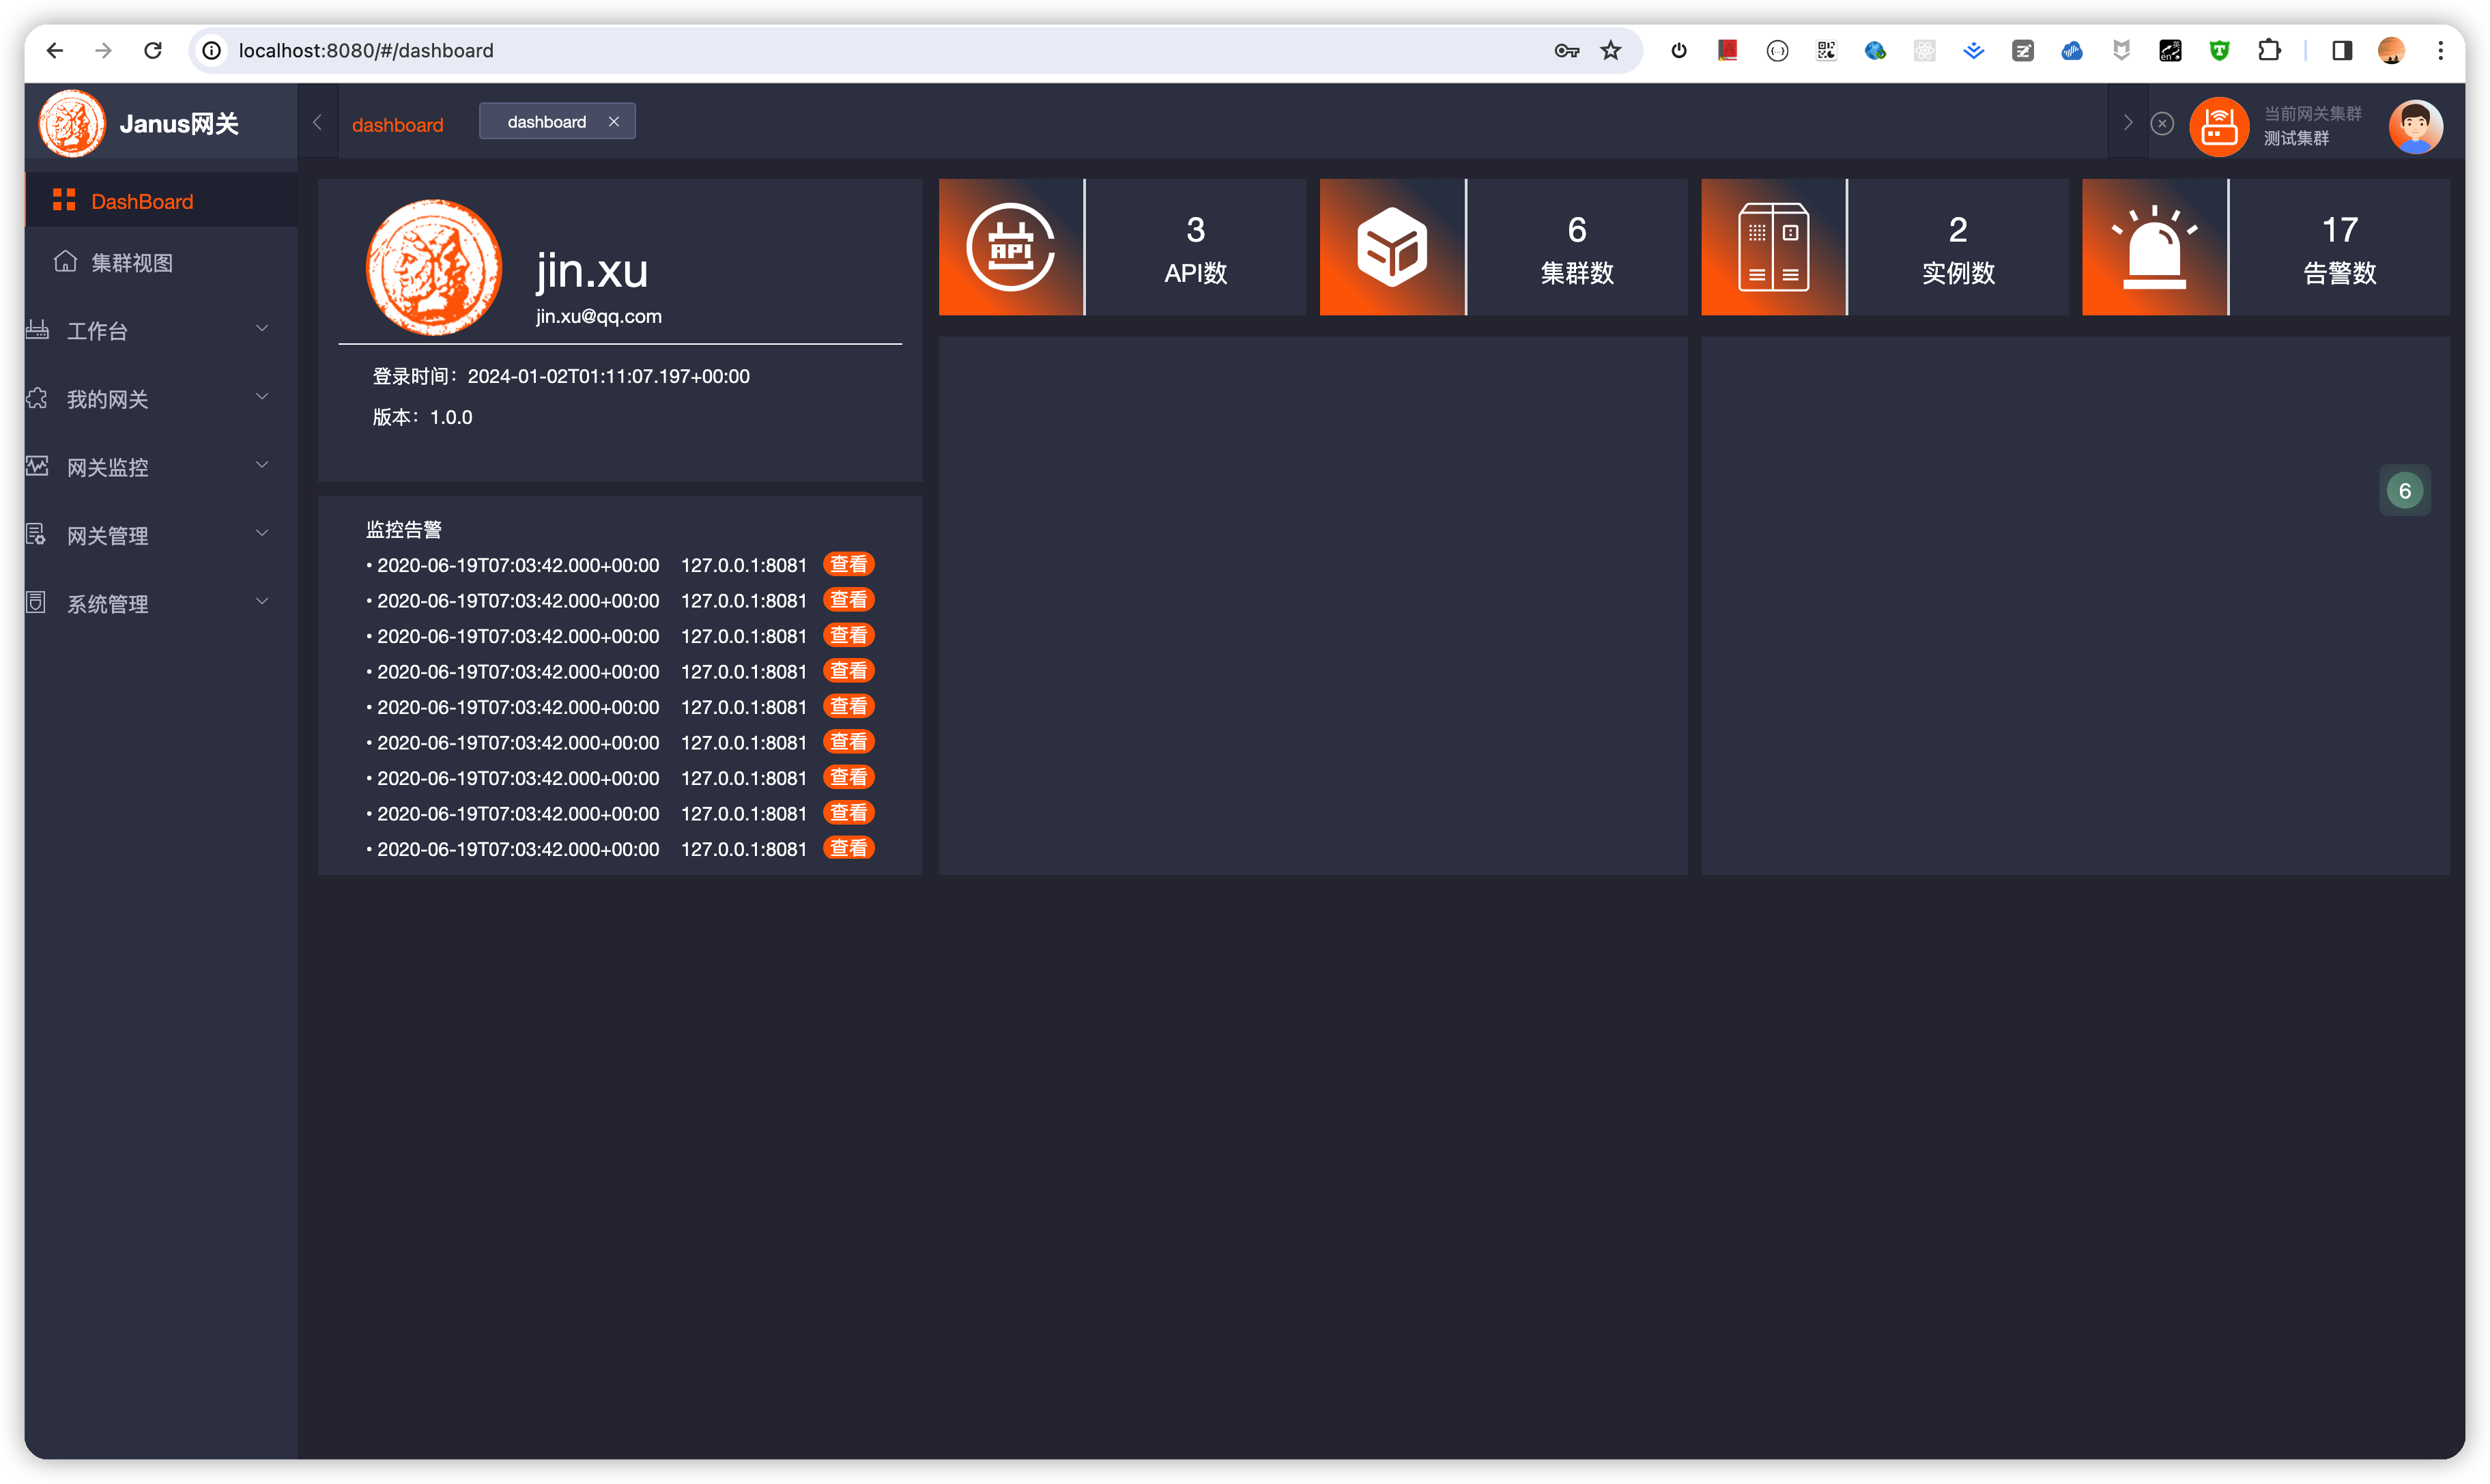The height and width of the screenshot is (1484, 2490).
Task: Open the API count icon tile
Action: coord(1011,247)
